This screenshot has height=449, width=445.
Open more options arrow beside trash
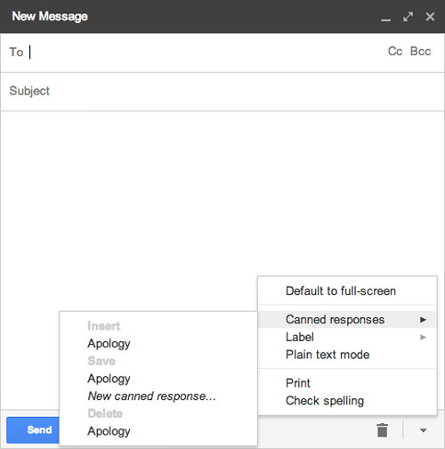point(423,430)
